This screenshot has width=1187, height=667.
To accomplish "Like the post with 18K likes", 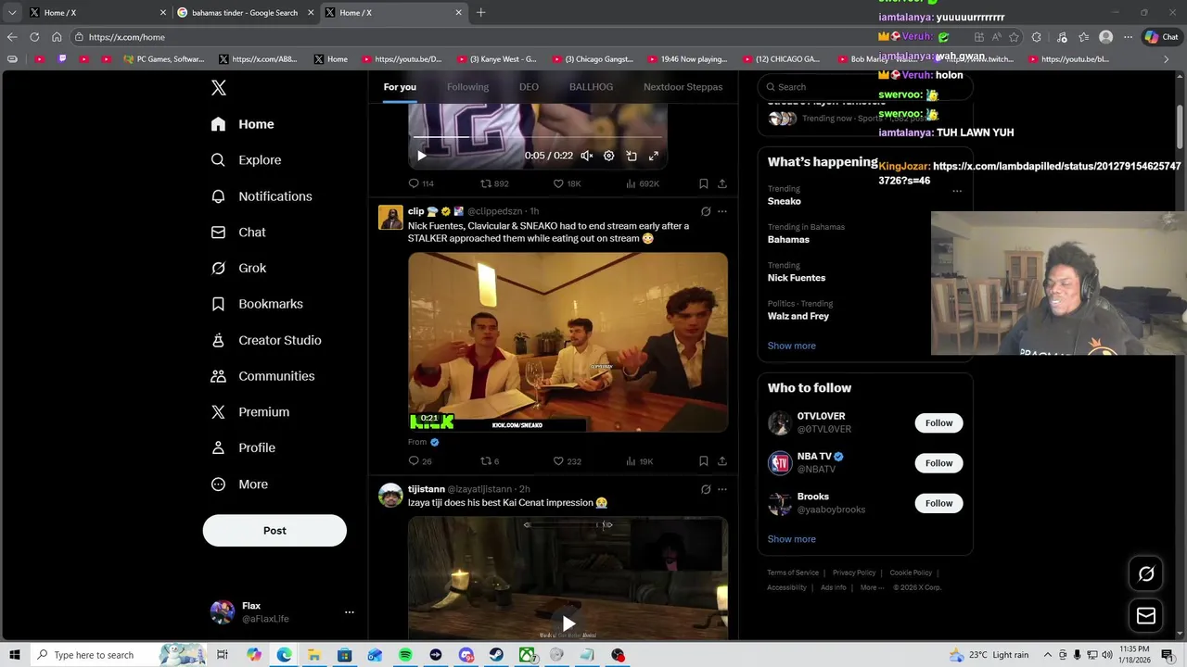I will pos(567,183).
